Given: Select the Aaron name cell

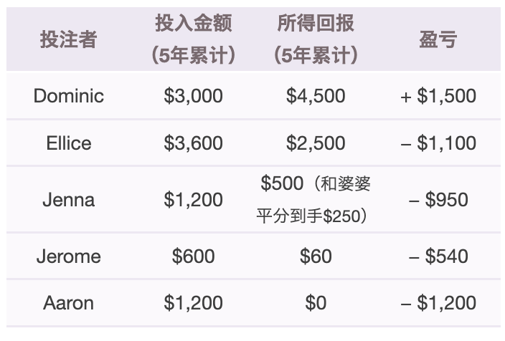Looking at the screenshot, I should click(x=69, y=303).
